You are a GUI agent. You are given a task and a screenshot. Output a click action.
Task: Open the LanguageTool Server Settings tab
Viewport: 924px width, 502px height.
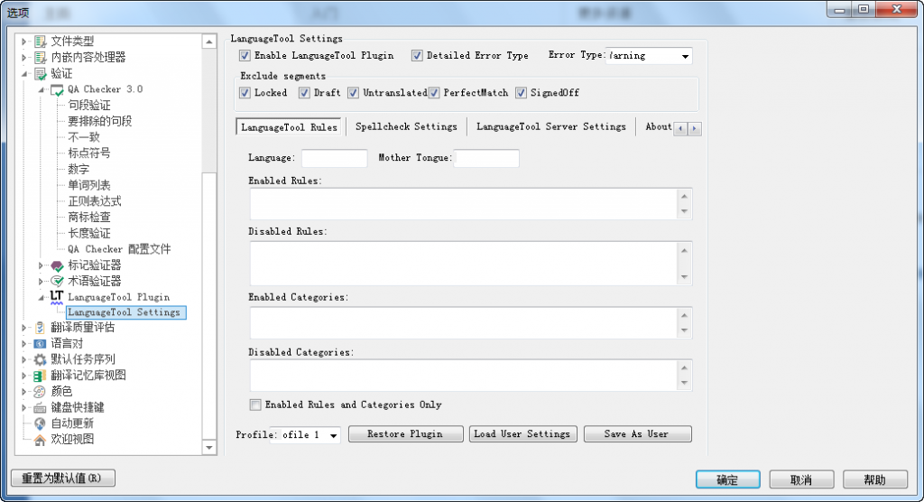pos(550,127)
